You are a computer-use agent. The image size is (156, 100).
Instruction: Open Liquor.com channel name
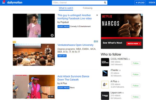(x=116, y=93)
